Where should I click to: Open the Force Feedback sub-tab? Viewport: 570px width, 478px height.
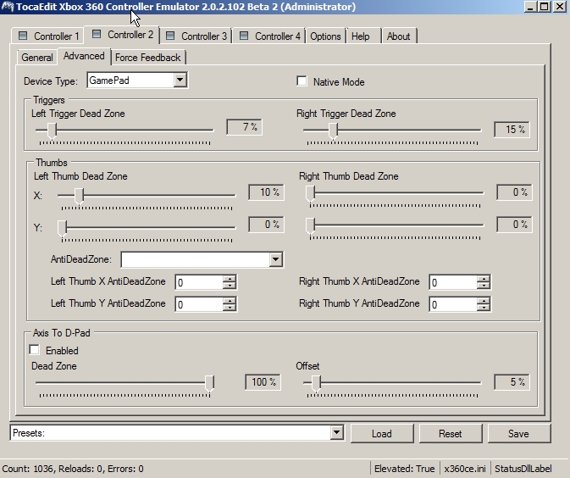(148, 58)
